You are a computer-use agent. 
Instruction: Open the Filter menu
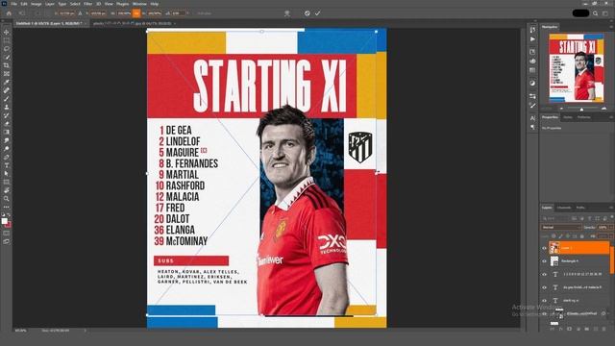87,4
